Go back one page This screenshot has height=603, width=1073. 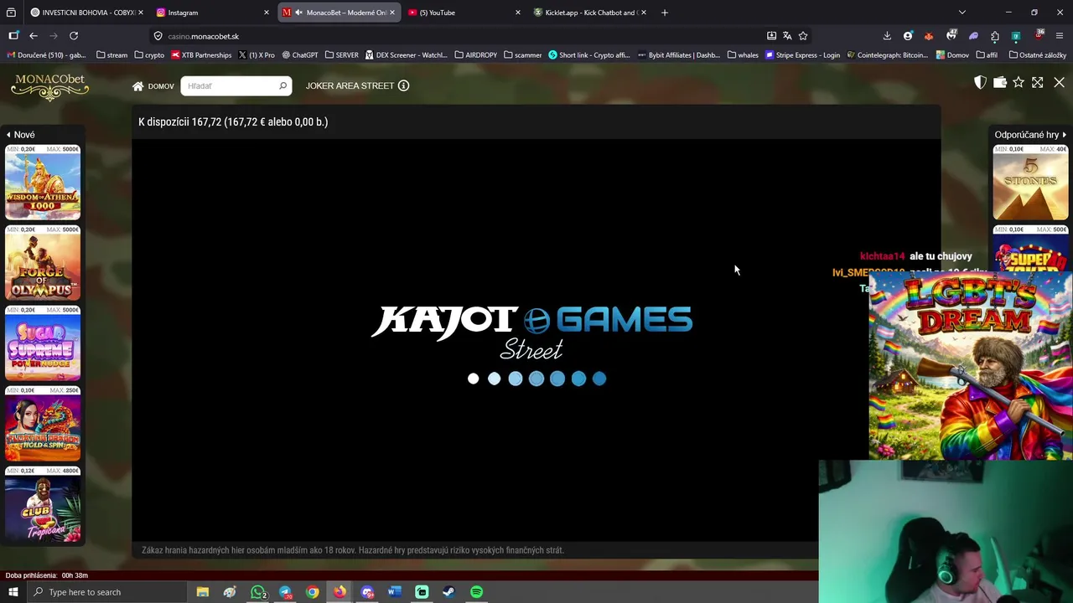point(34,36)
